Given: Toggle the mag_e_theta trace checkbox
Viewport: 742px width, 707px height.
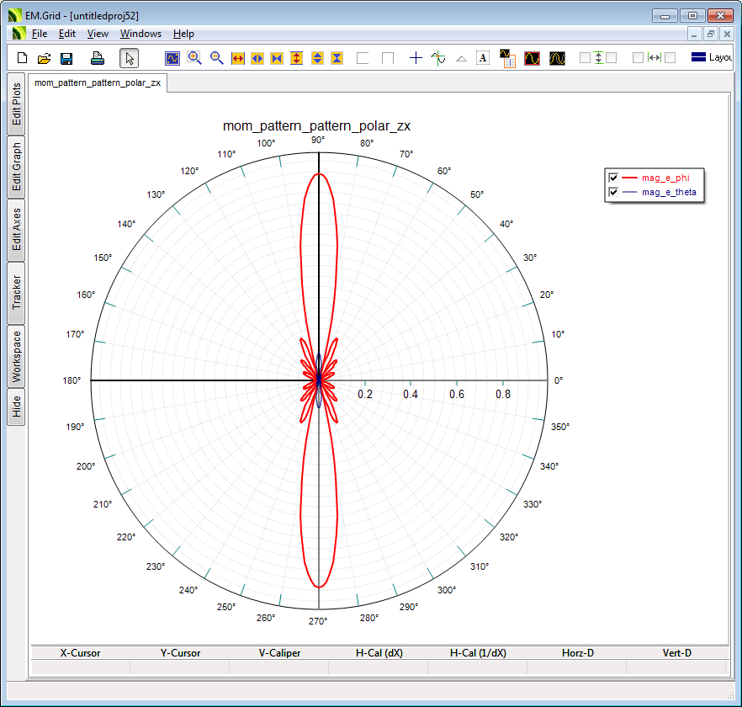Looking at the screenshot, I should point(613,193).
